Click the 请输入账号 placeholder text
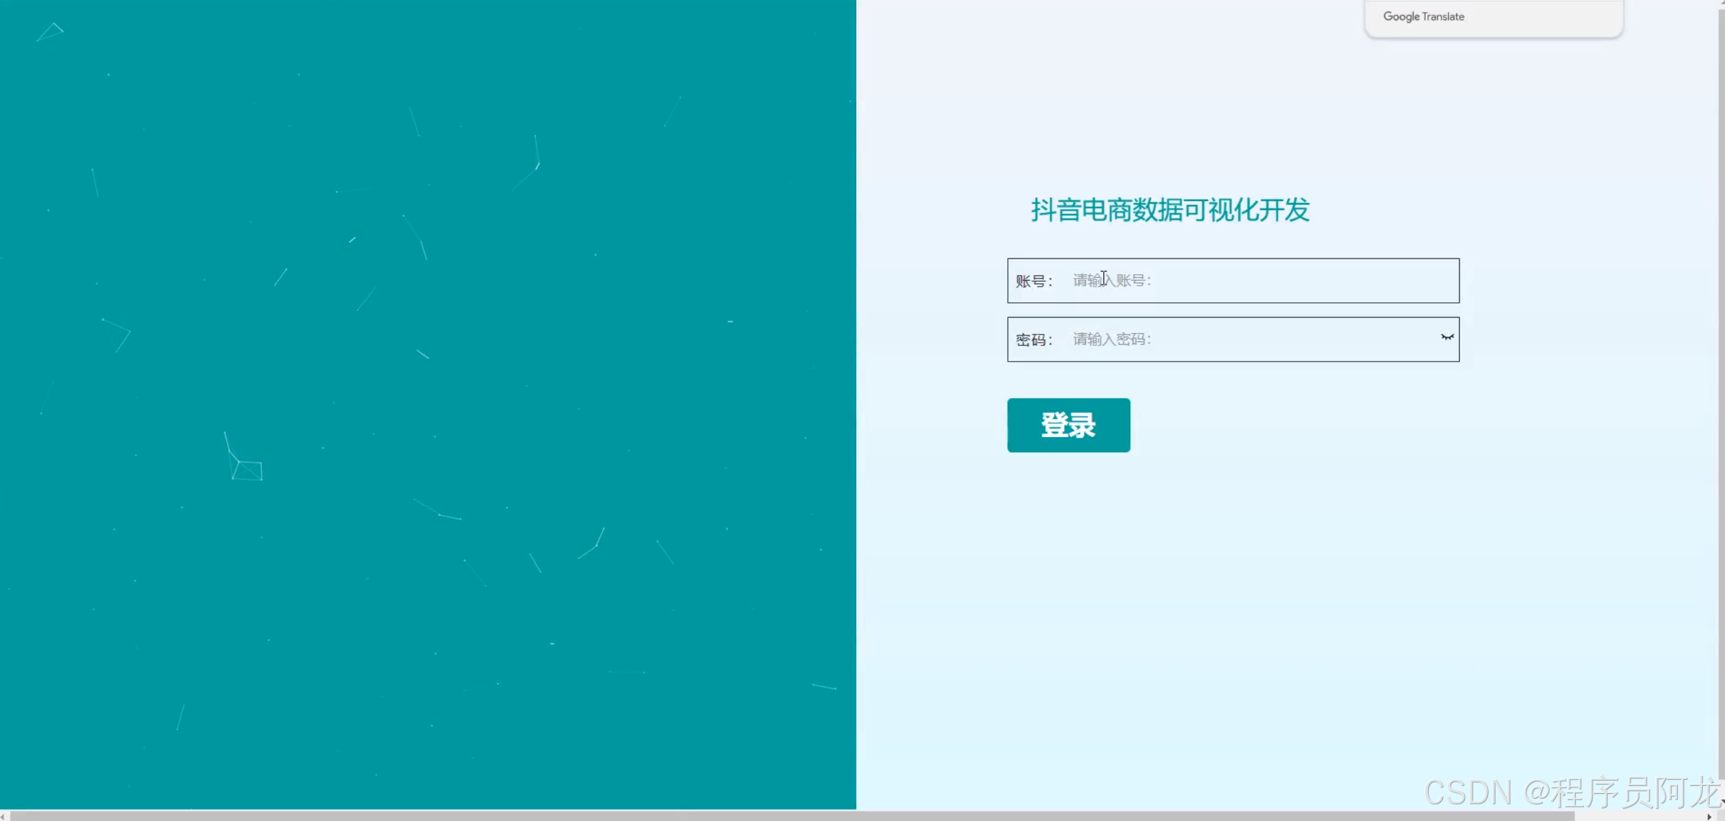The width and height of the screenshot is (1725, 821). coord(1111,281)
